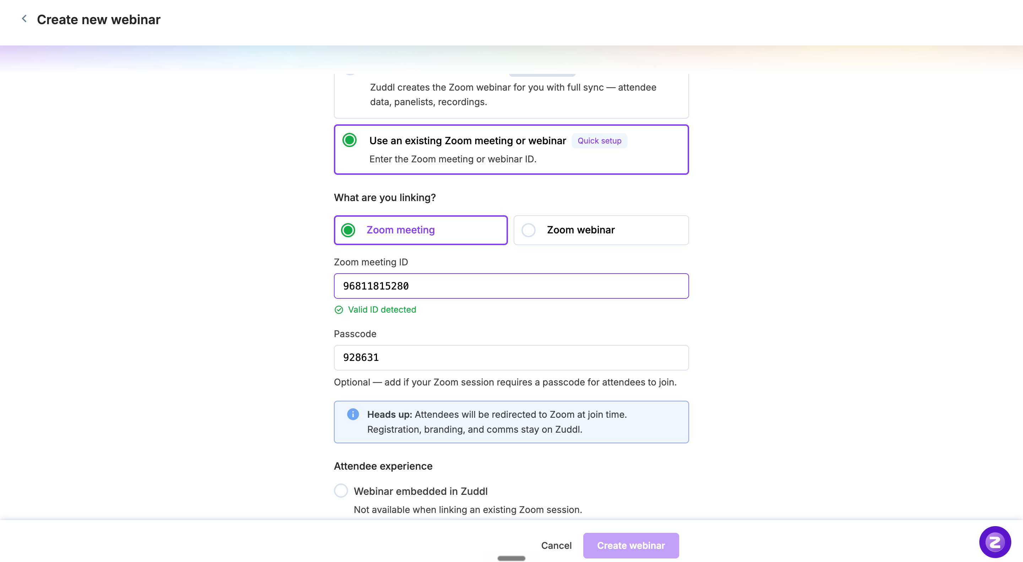The width and height of the screenshot is (1023, 562).
Task: Select the Zoom meeting radio option
Action: (348, 230)
